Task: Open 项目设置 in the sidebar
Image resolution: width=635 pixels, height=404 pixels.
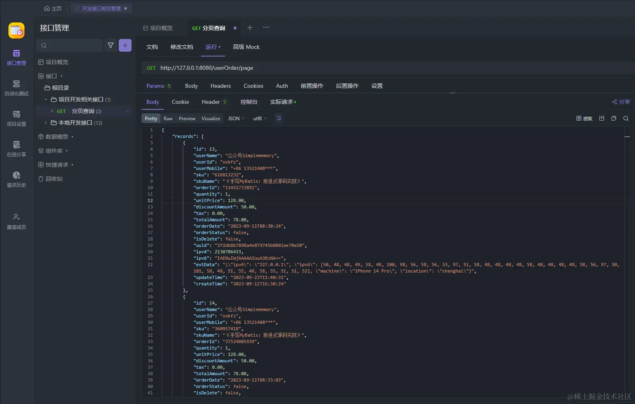Action: point(16,119)
